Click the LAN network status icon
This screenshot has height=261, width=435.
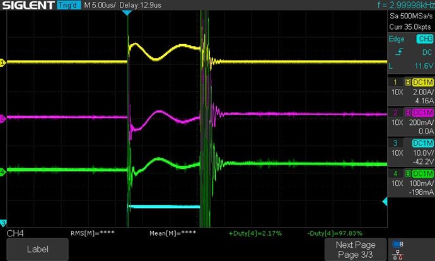(398, 255)
